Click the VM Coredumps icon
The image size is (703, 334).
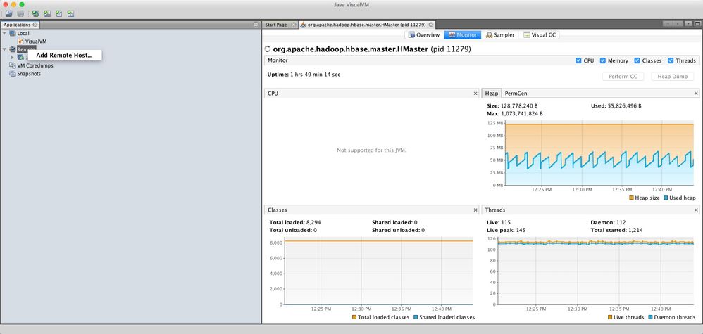(13, 65)
